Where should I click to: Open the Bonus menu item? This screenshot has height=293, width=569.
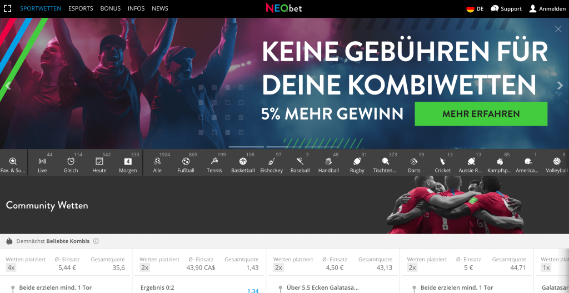click(x=111, y=8)
